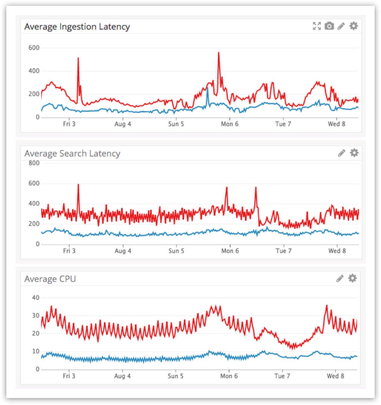381x405 pixels.
Task: Click Fri 3 tick on Average CPU chart
Action: coord(69,376)
